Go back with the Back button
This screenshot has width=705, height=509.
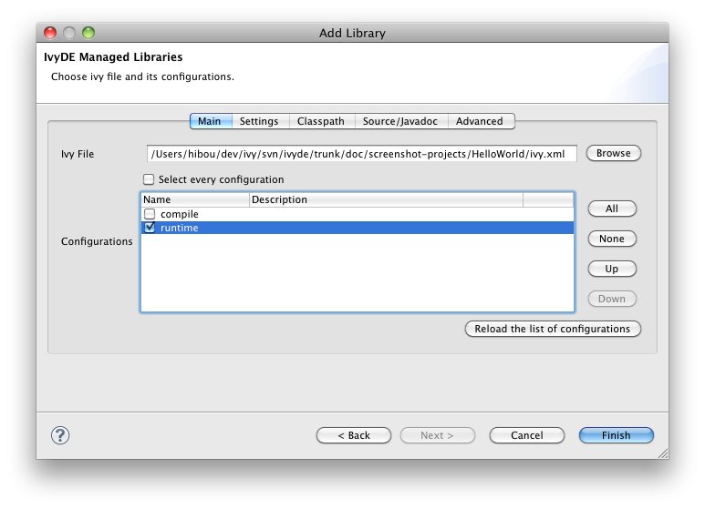[353, 435]
